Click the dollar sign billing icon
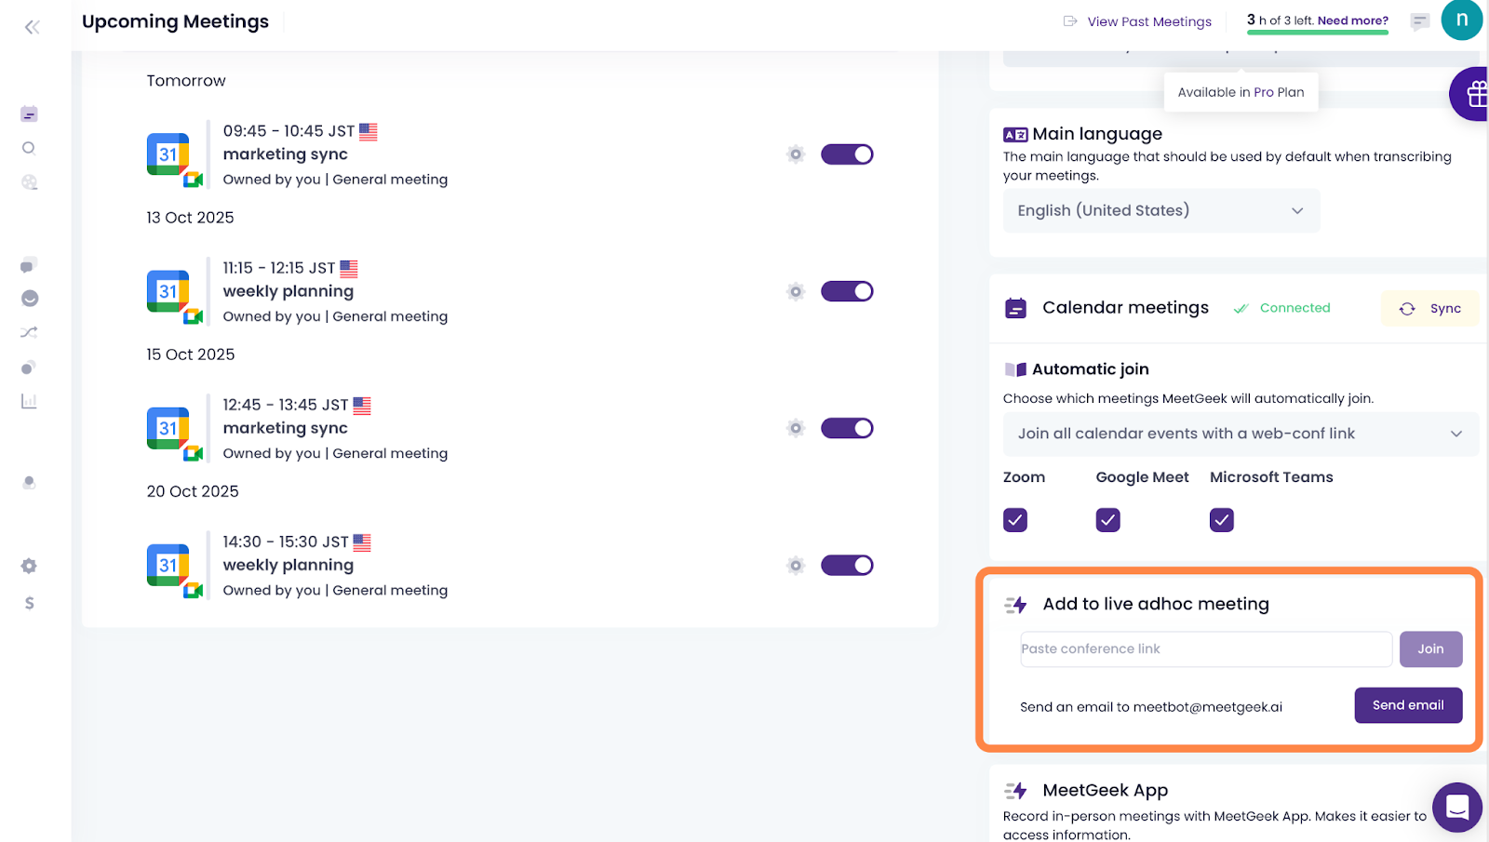The height and width of the screenshot is (842, 1489). tap(29, 603)
